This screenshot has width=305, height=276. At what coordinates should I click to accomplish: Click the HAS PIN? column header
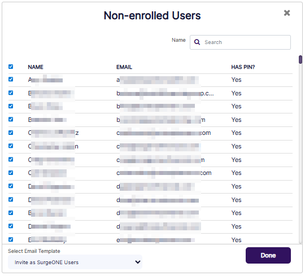coord(243,67)
